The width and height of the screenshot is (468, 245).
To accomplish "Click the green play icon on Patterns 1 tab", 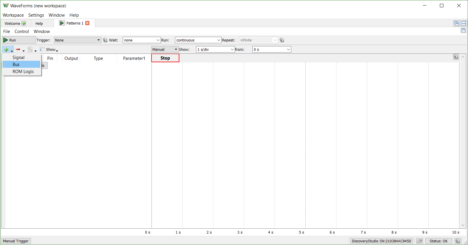I will [62, 23].
